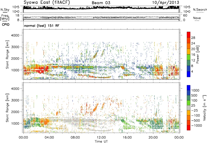Select the '20:00' time tick label
The height and width of the screenshot is (143, 207).
[x=153, y=138]
